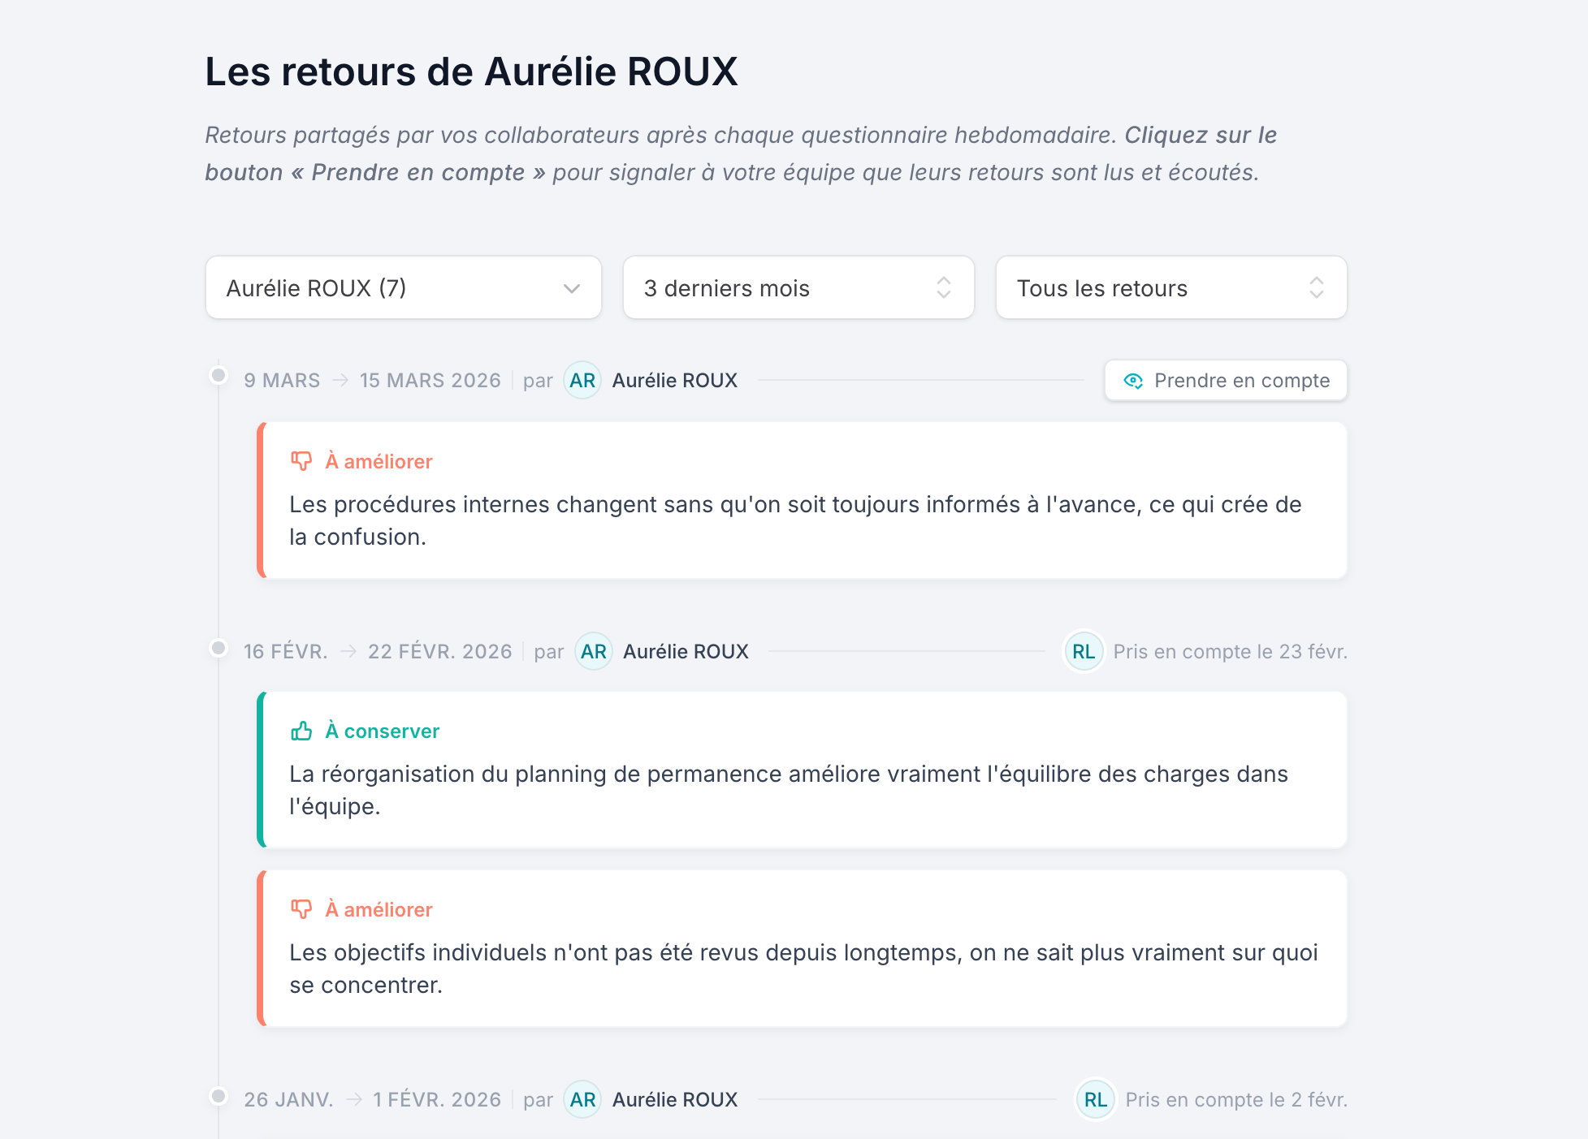
Task: Click the planning de permanence feedback card
Action: pyautogui.click(x=802, y=770)
